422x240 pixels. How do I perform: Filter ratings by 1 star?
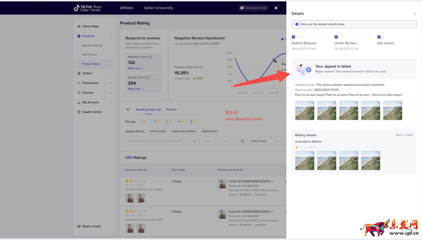click(144, 122)
